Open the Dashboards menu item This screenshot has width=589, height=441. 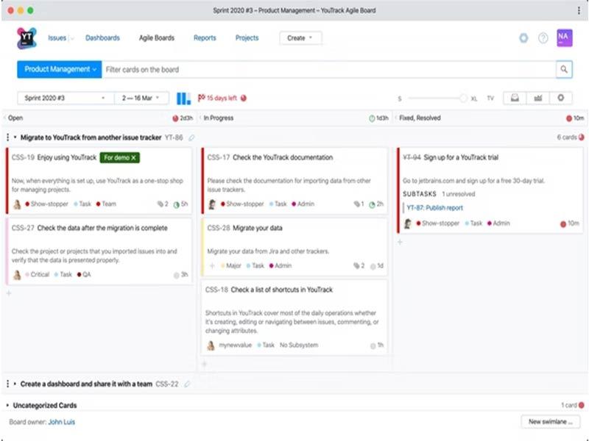tap(102, 38)
